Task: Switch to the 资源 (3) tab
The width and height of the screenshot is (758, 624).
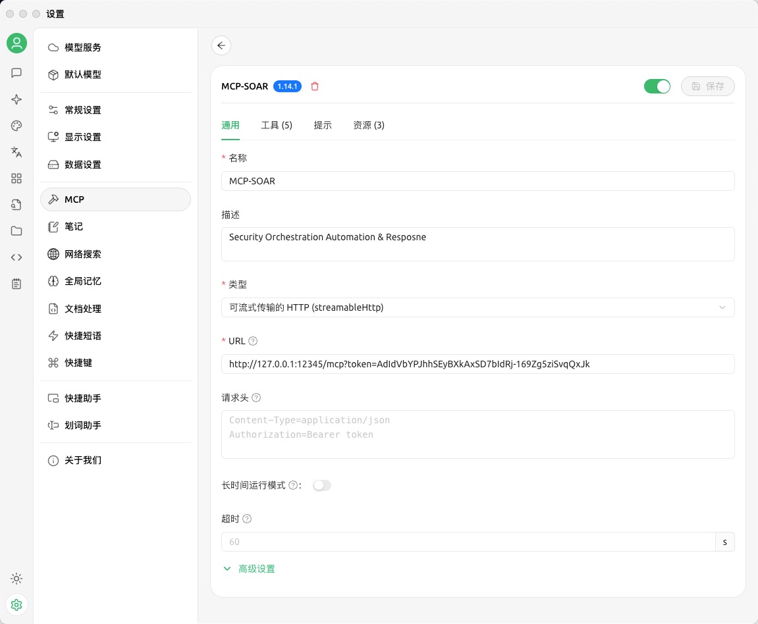Action: coord(369,125)
